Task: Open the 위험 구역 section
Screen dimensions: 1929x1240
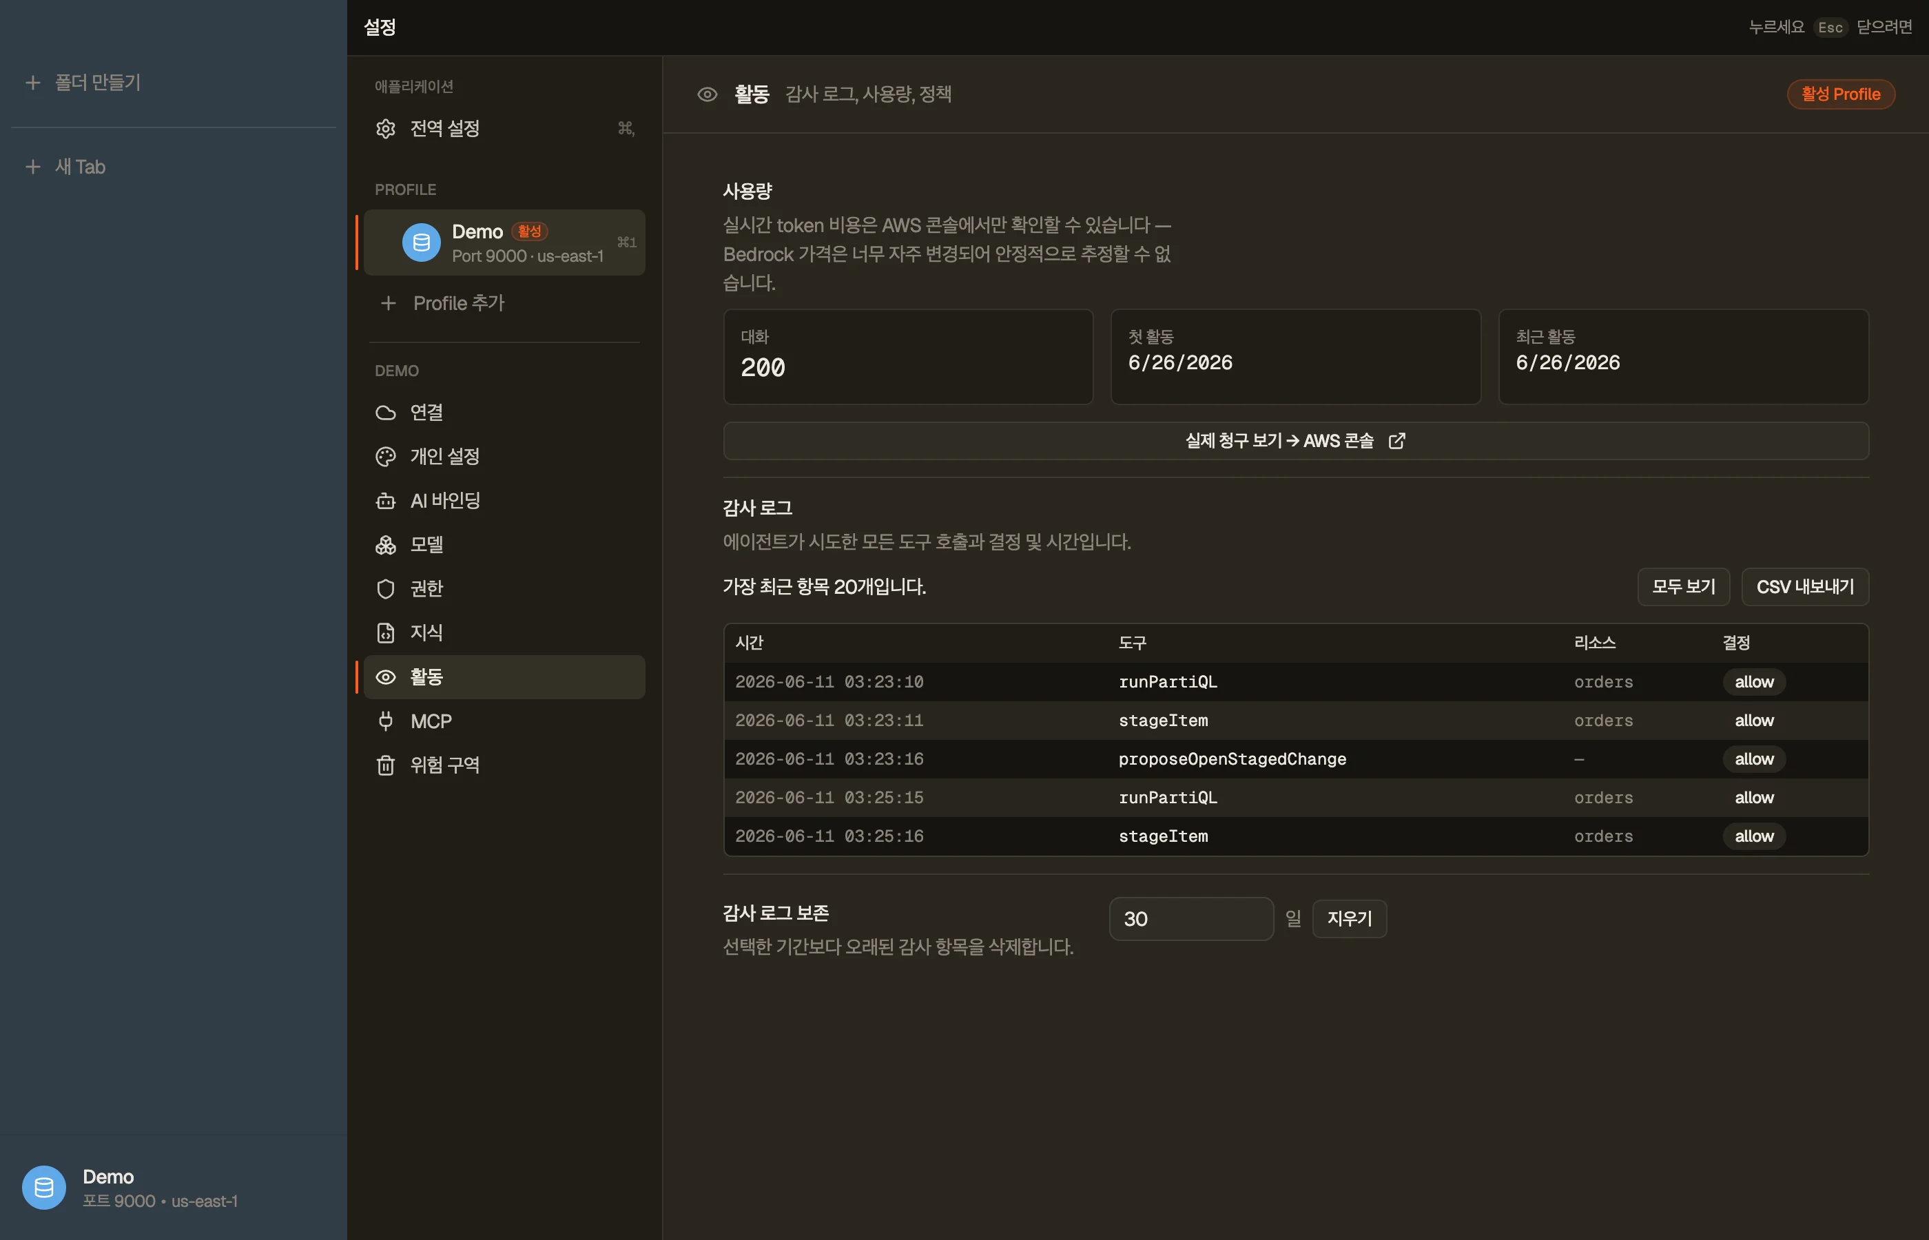Action: (504, 765)
